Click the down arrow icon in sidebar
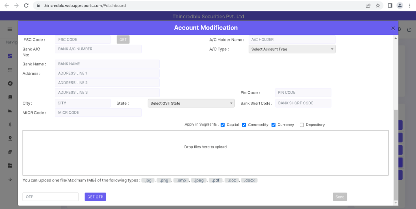This screenshot has width=416, height=209. [x=10, y=179]
